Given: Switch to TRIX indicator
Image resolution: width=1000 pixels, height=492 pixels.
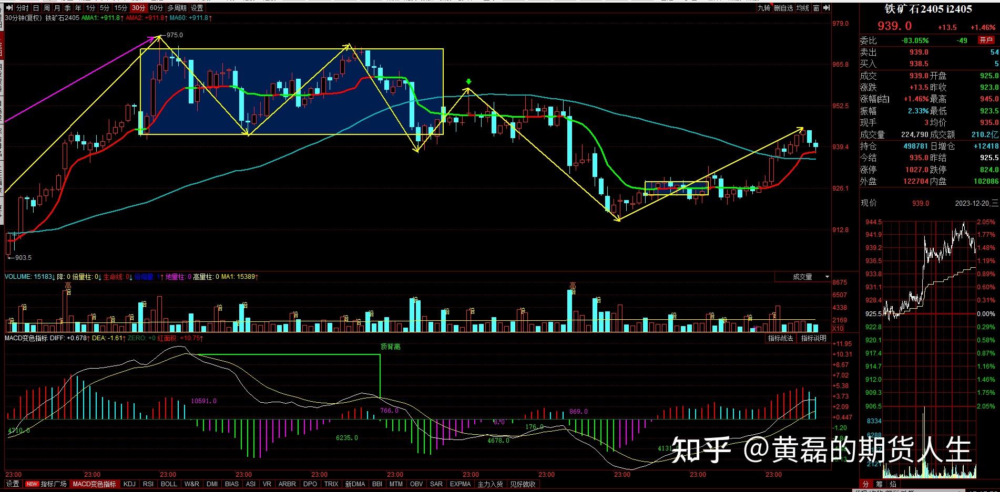Looking at the screenshot, I should pyautogui.click(x=331, y=484).
